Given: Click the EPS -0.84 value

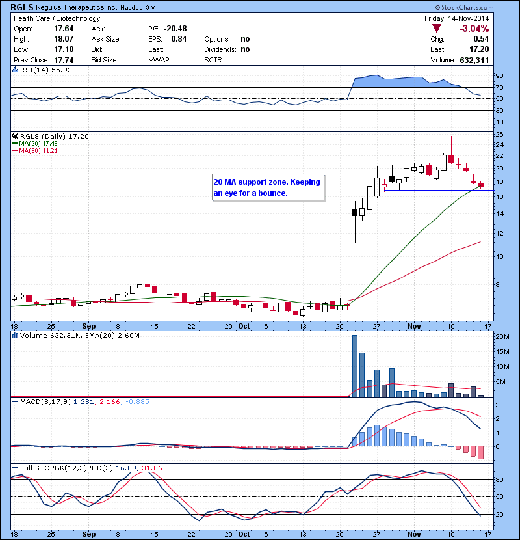Looking at the screenshot, I should [177, 39].
